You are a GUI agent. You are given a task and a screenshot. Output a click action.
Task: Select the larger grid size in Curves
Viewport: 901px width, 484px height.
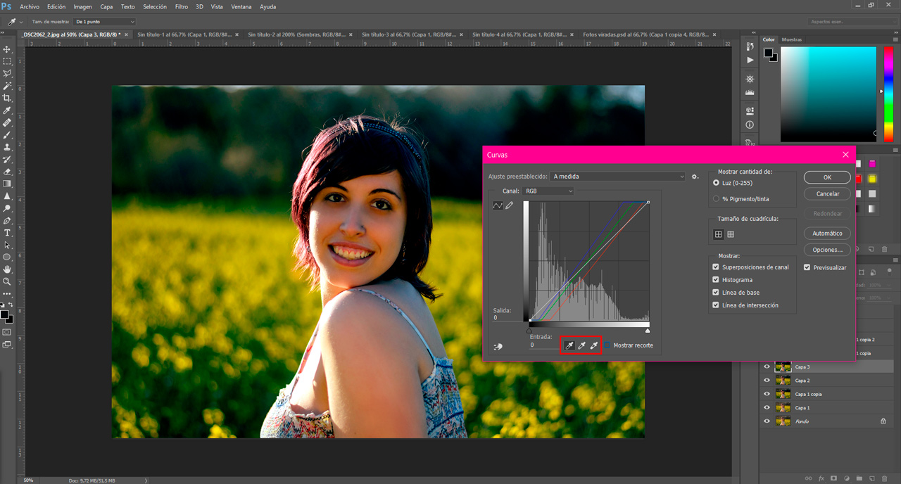tap(730, 234)
